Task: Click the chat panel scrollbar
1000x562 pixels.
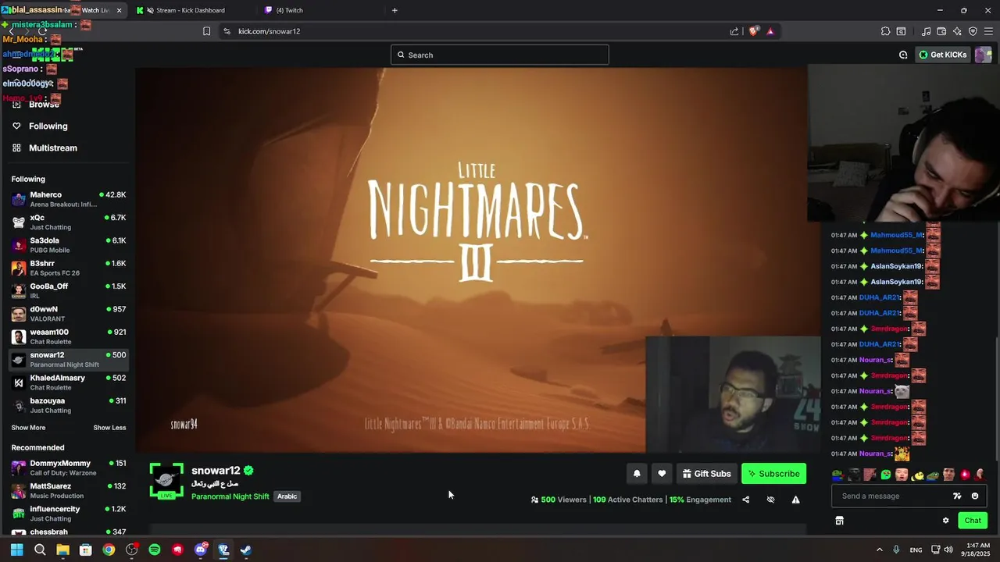Action: click(x=997, y=398)
